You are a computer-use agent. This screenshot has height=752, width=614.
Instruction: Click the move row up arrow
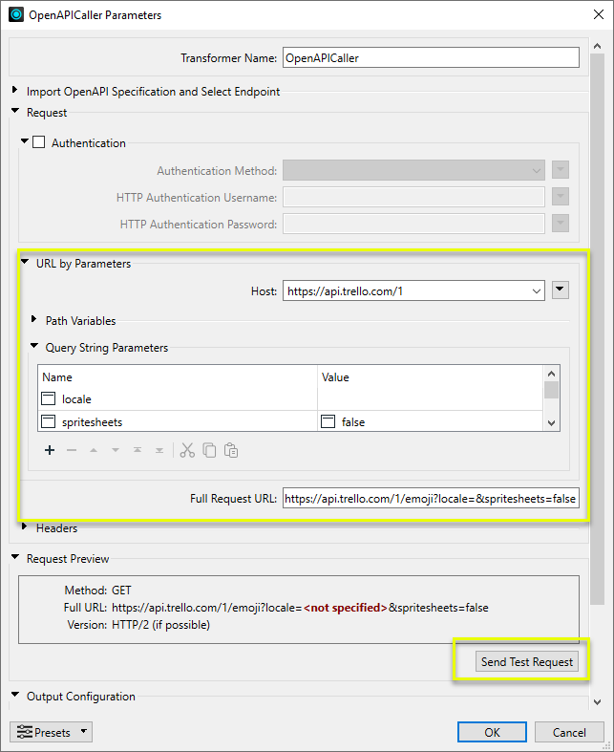[x=94, y=450]
